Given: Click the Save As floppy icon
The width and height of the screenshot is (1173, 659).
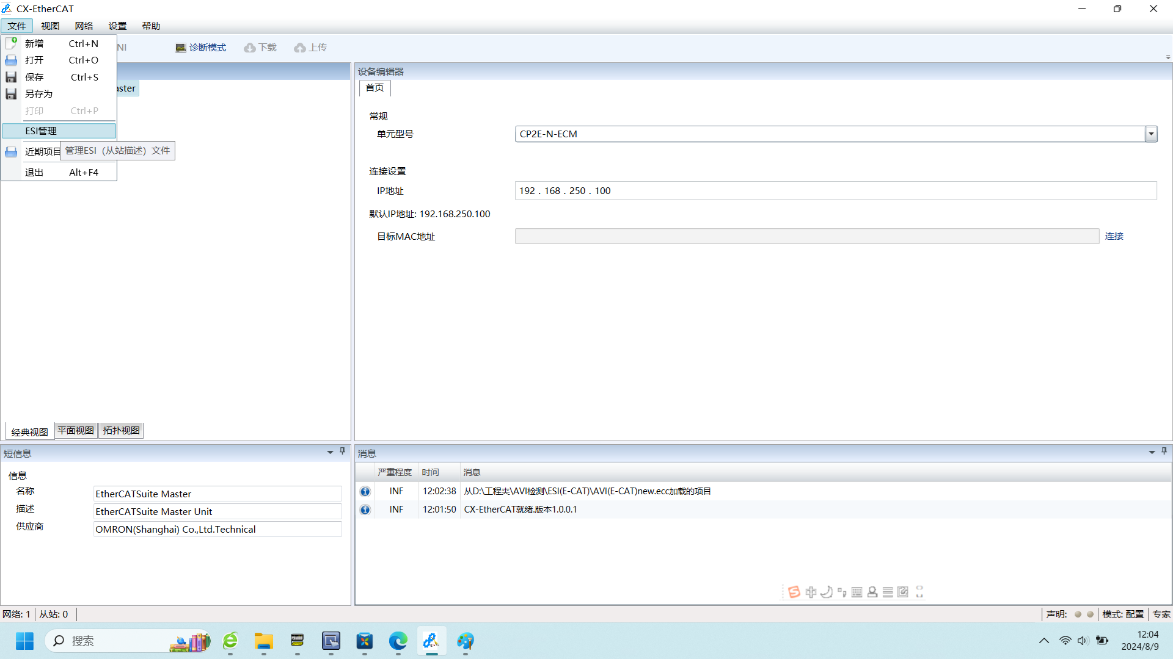Looking at the screenshot, I should (11, 94).
